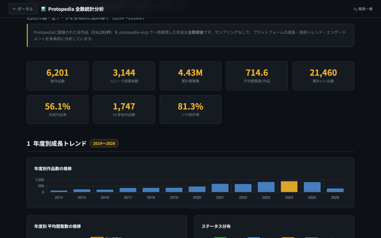
Task: Click the 2014〜2026 range badge
Action: [x=104, y=143]
